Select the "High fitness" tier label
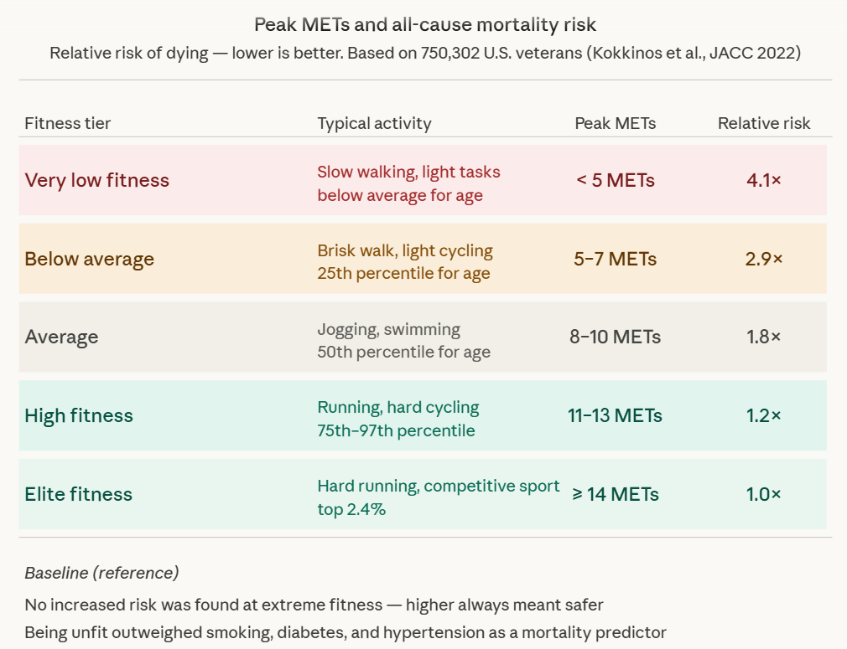 tap(79, 415)
